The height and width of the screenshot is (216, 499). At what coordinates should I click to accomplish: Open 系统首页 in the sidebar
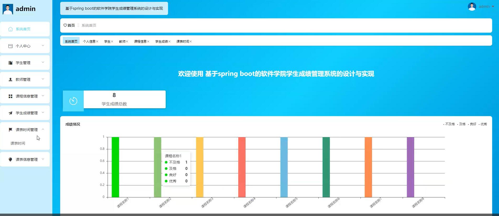(25, 29)
